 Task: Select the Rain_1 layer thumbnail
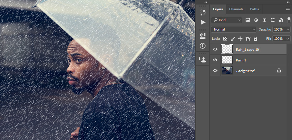pyautogui.click(x=227, y=60)
